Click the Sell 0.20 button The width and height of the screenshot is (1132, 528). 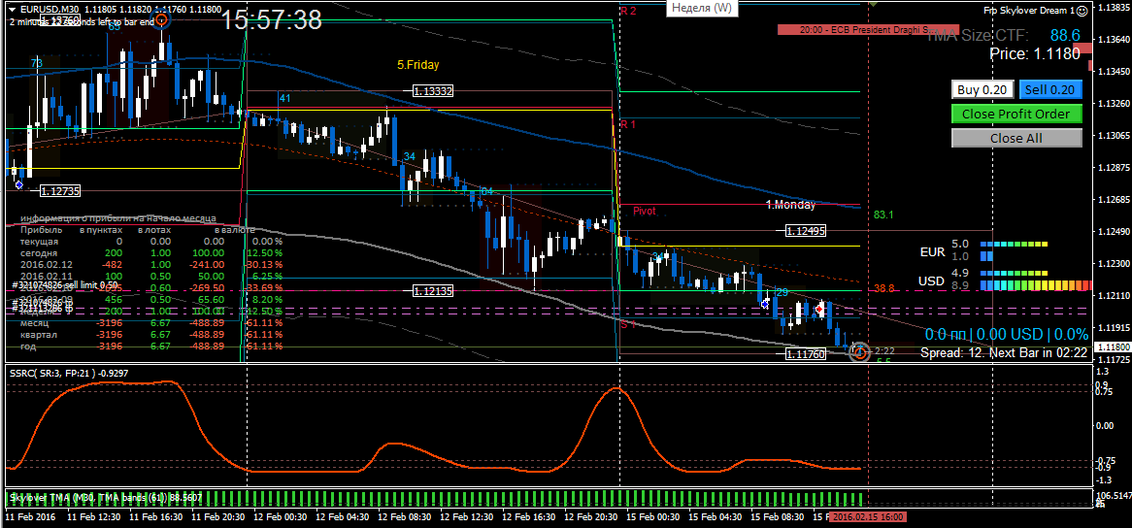[1050, 89]
